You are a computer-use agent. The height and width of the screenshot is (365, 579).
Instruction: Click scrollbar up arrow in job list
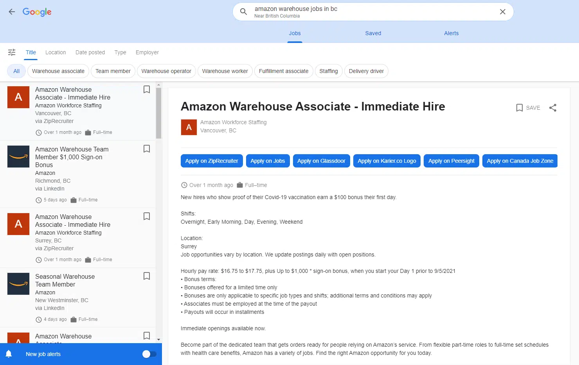click(158, 84)
